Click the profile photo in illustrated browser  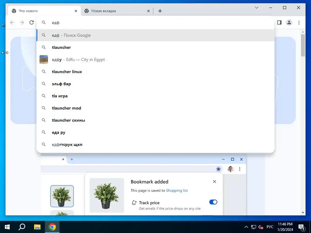click(230, 169)
